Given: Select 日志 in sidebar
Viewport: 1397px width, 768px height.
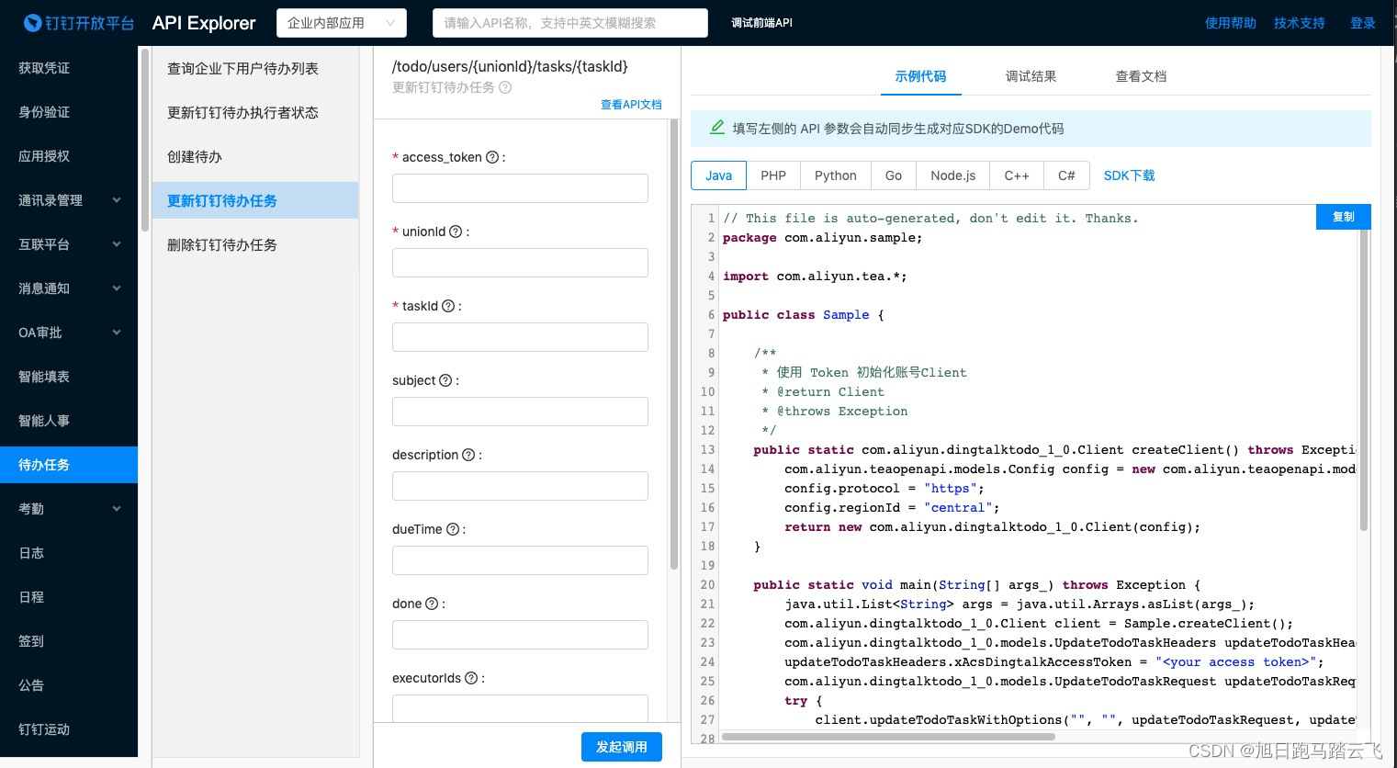Looking at the screenshot, I should click(69, 553).
